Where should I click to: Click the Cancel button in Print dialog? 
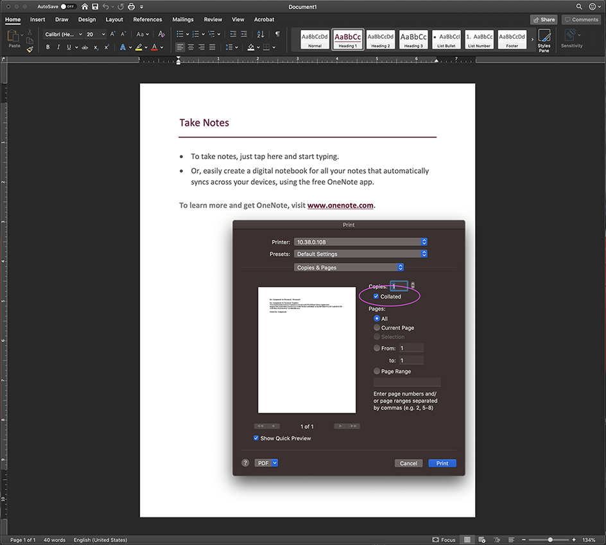pyautogui.click(x=408, y=463)
